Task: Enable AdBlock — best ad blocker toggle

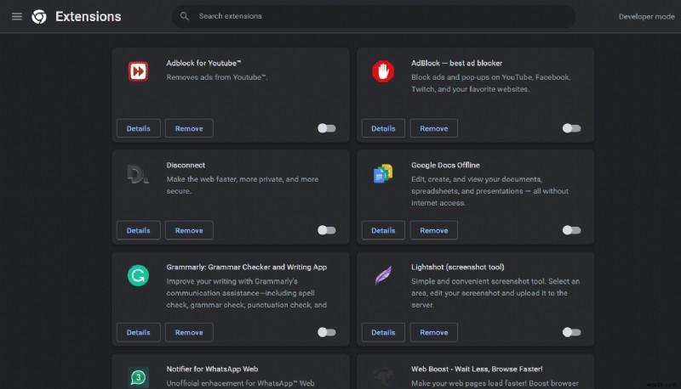Action: pyautogui.click(x=571, y=128)
